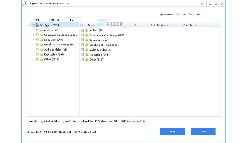Sort by Date Created column header
This screenshot has width=247, height=143.
tap(201, 25)
